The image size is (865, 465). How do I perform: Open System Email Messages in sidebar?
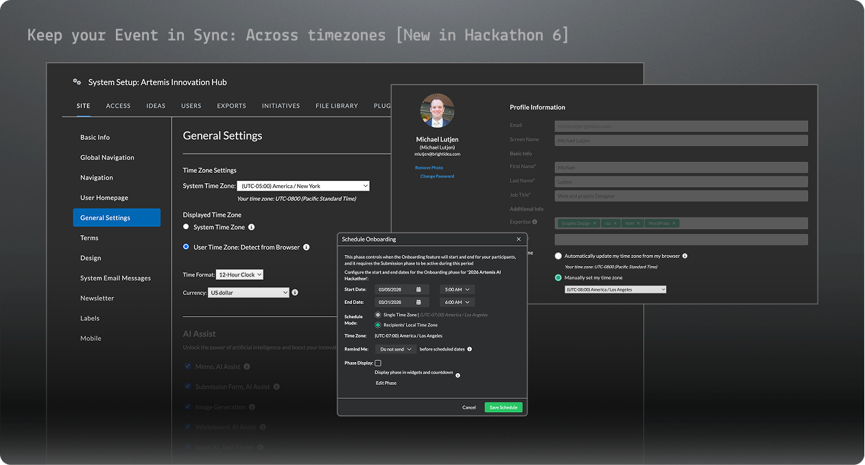point(115,278)
